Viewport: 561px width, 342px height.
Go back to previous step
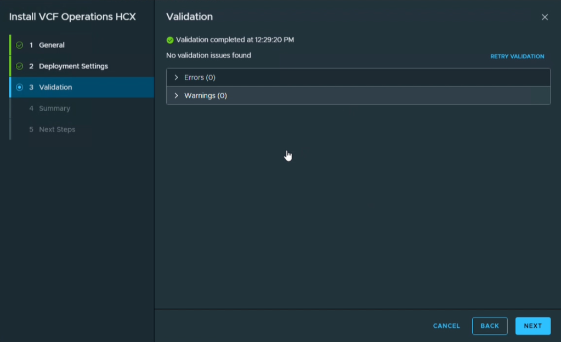click(x=490, y=326)
